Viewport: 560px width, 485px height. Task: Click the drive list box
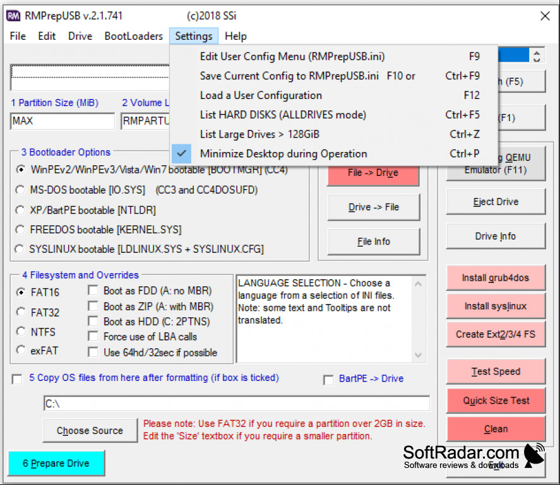[x=90, y=78]
